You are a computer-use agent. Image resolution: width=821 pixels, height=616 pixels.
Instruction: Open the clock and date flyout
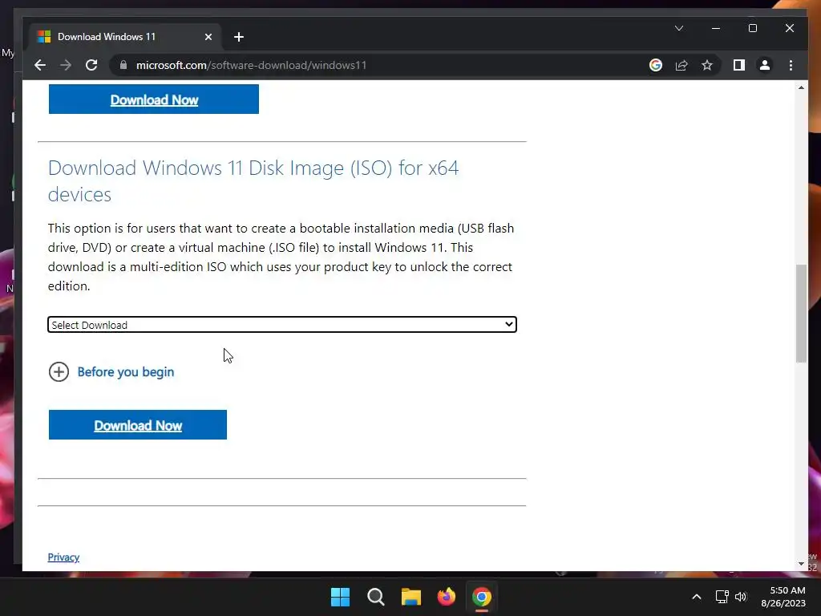(x=783, y=597)
